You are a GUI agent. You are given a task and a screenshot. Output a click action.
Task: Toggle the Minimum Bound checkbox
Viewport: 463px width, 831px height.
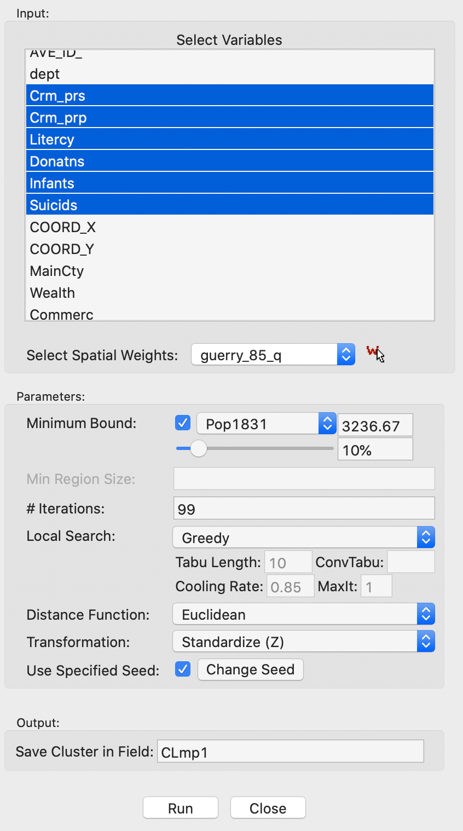click(183, 423)
